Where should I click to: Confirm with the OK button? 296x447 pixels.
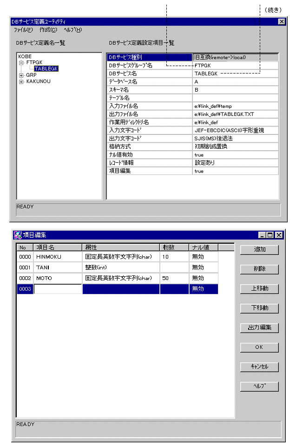(259, 347)
